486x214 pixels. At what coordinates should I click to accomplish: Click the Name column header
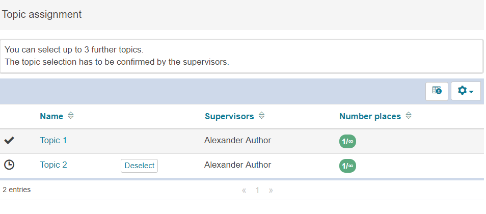51,116
